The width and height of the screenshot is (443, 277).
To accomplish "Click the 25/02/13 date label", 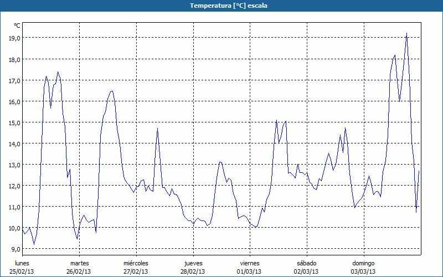I will 22,271.
